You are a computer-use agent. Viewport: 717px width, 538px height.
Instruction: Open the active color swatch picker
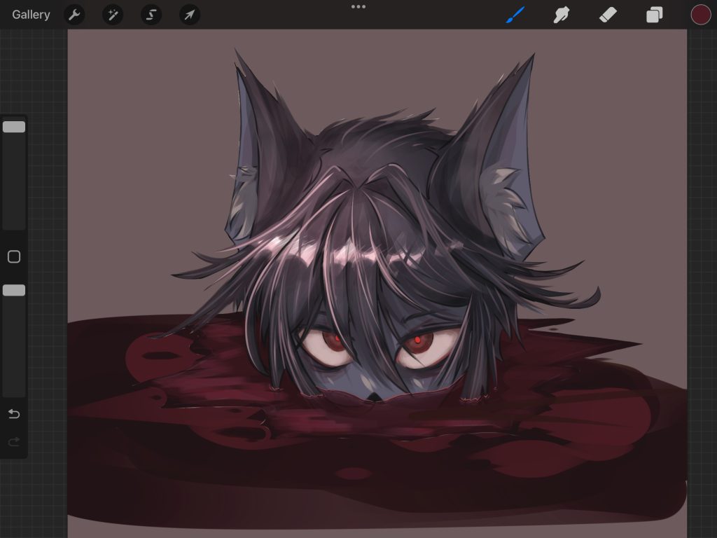point(701,15)
